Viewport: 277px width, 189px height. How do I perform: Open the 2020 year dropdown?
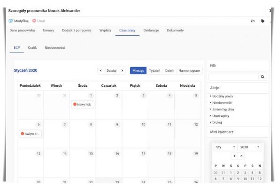tap(250, 147)
